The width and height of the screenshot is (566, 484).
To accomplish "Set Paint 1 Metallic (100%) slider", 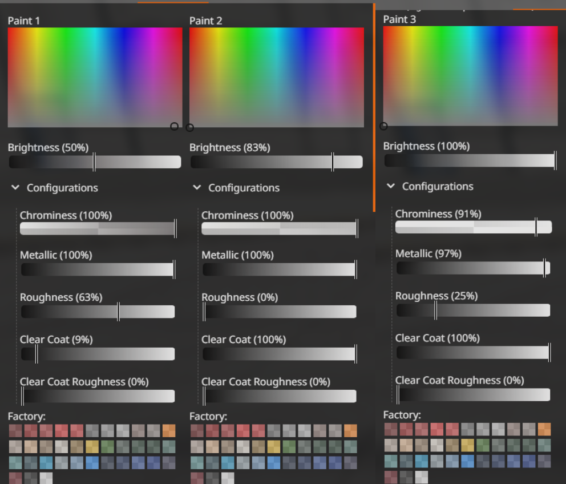I will coord(98,269).
